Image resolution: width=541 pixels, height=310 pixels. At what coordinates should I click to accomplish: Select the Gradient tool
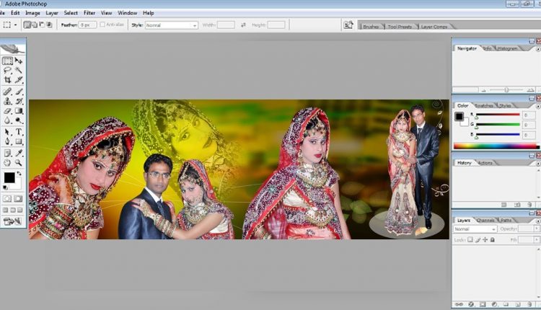19,111
